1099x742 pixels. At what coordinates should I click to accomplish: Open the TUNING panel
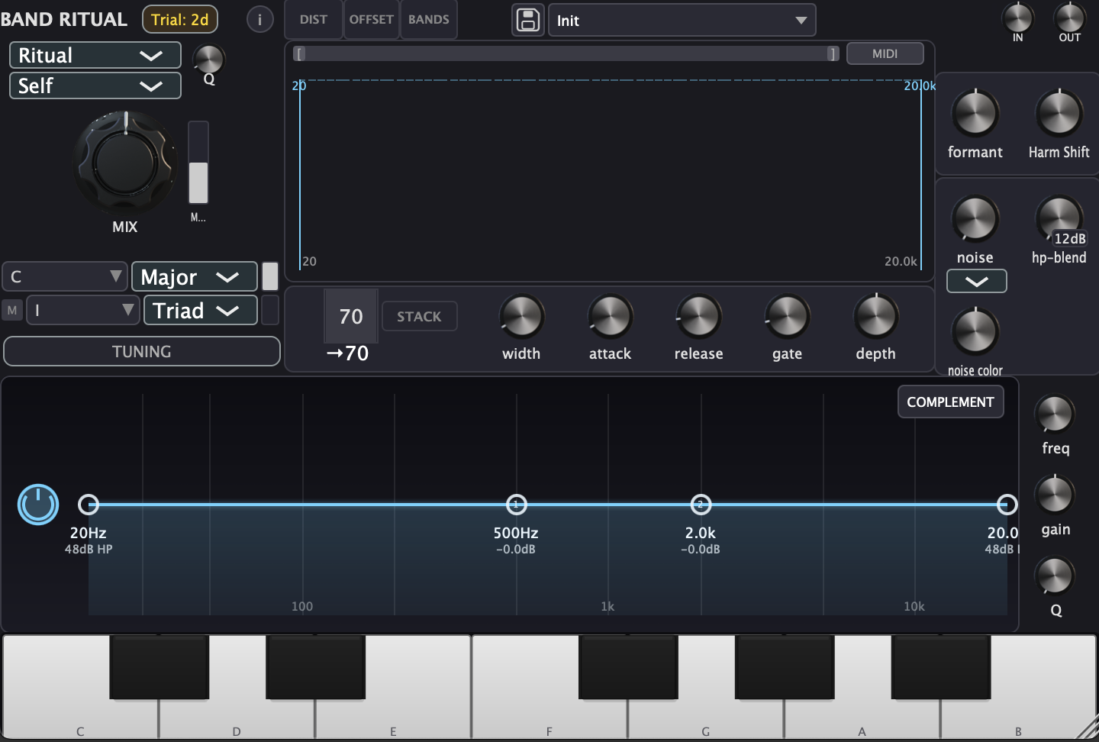[x=141, y=351]
